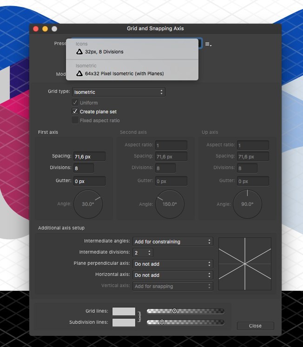Click the Icons category header

point(81,44)
